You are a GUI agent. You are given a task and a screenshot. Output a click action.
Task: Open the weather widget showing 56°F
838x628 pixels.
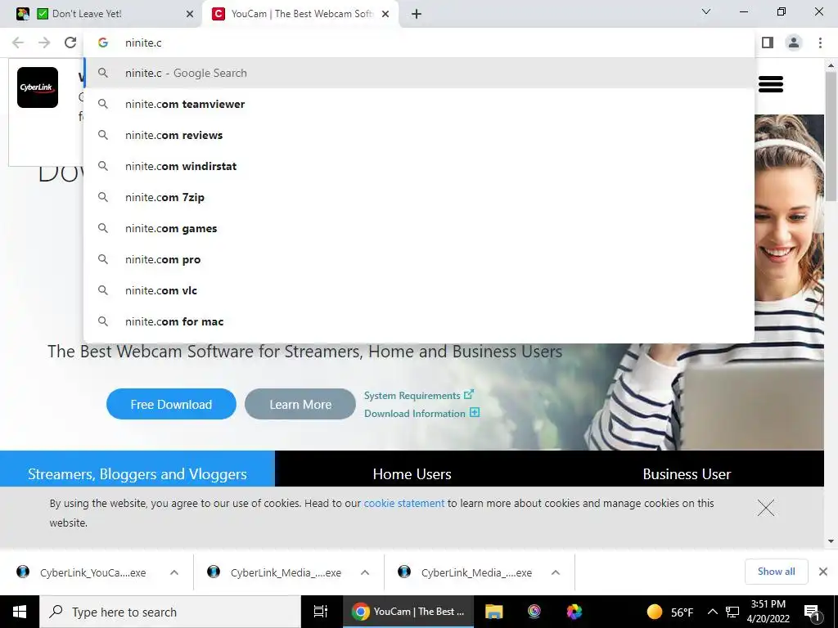(669, 612)
